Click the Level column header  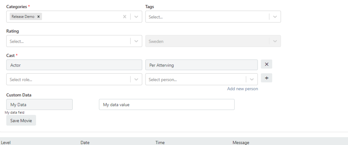click(x=7, y=143)
